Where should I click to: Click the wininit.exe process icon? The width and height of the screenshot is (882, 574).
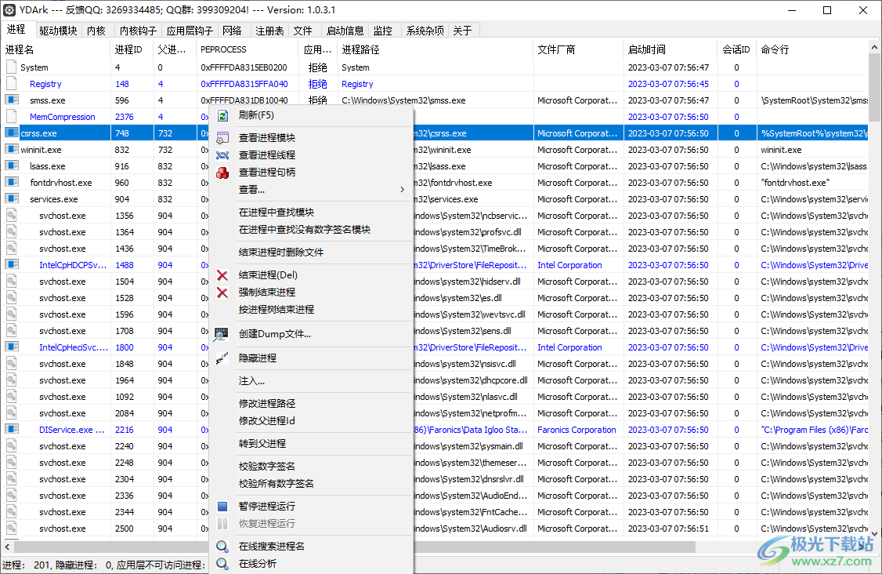point(12,149)
